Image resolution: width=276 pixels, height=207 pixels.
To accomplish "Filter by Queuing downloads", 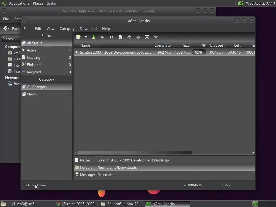I will 46,57.
